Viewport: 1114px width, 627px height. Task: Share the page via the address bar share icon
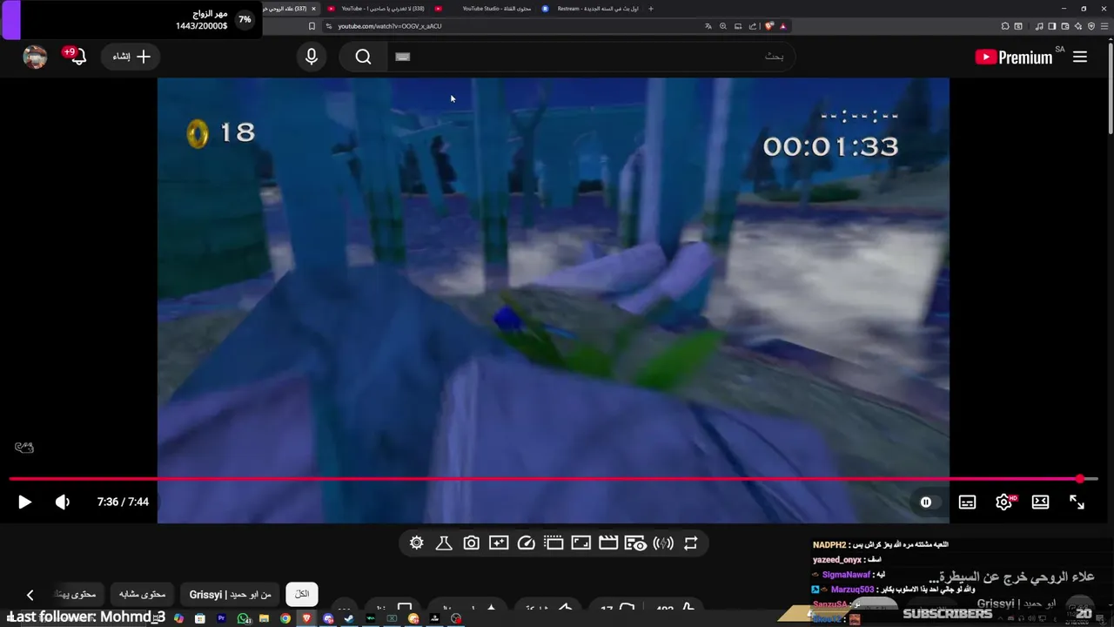coord(752,26)
